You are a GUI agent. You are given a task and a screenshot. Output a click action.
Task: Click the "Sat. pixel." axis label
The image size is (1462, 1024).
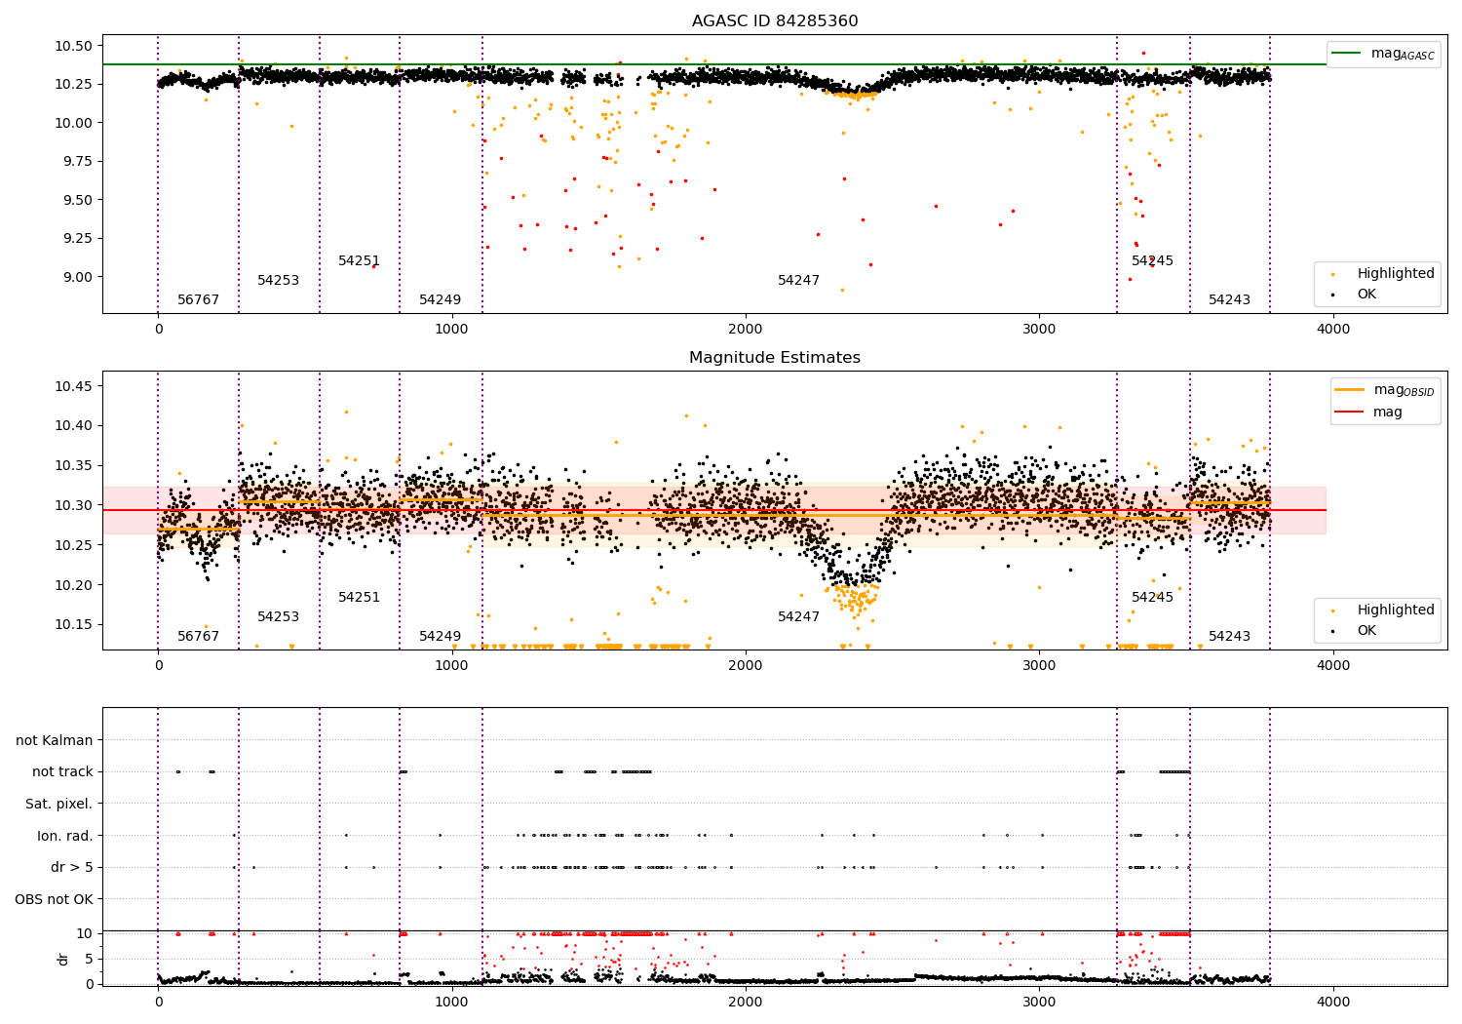(58, 805)
